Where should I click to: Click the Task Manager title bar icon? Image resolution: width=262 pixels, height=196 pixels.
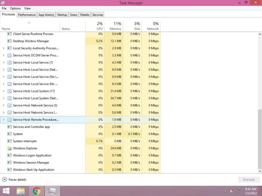coord(3,3)
